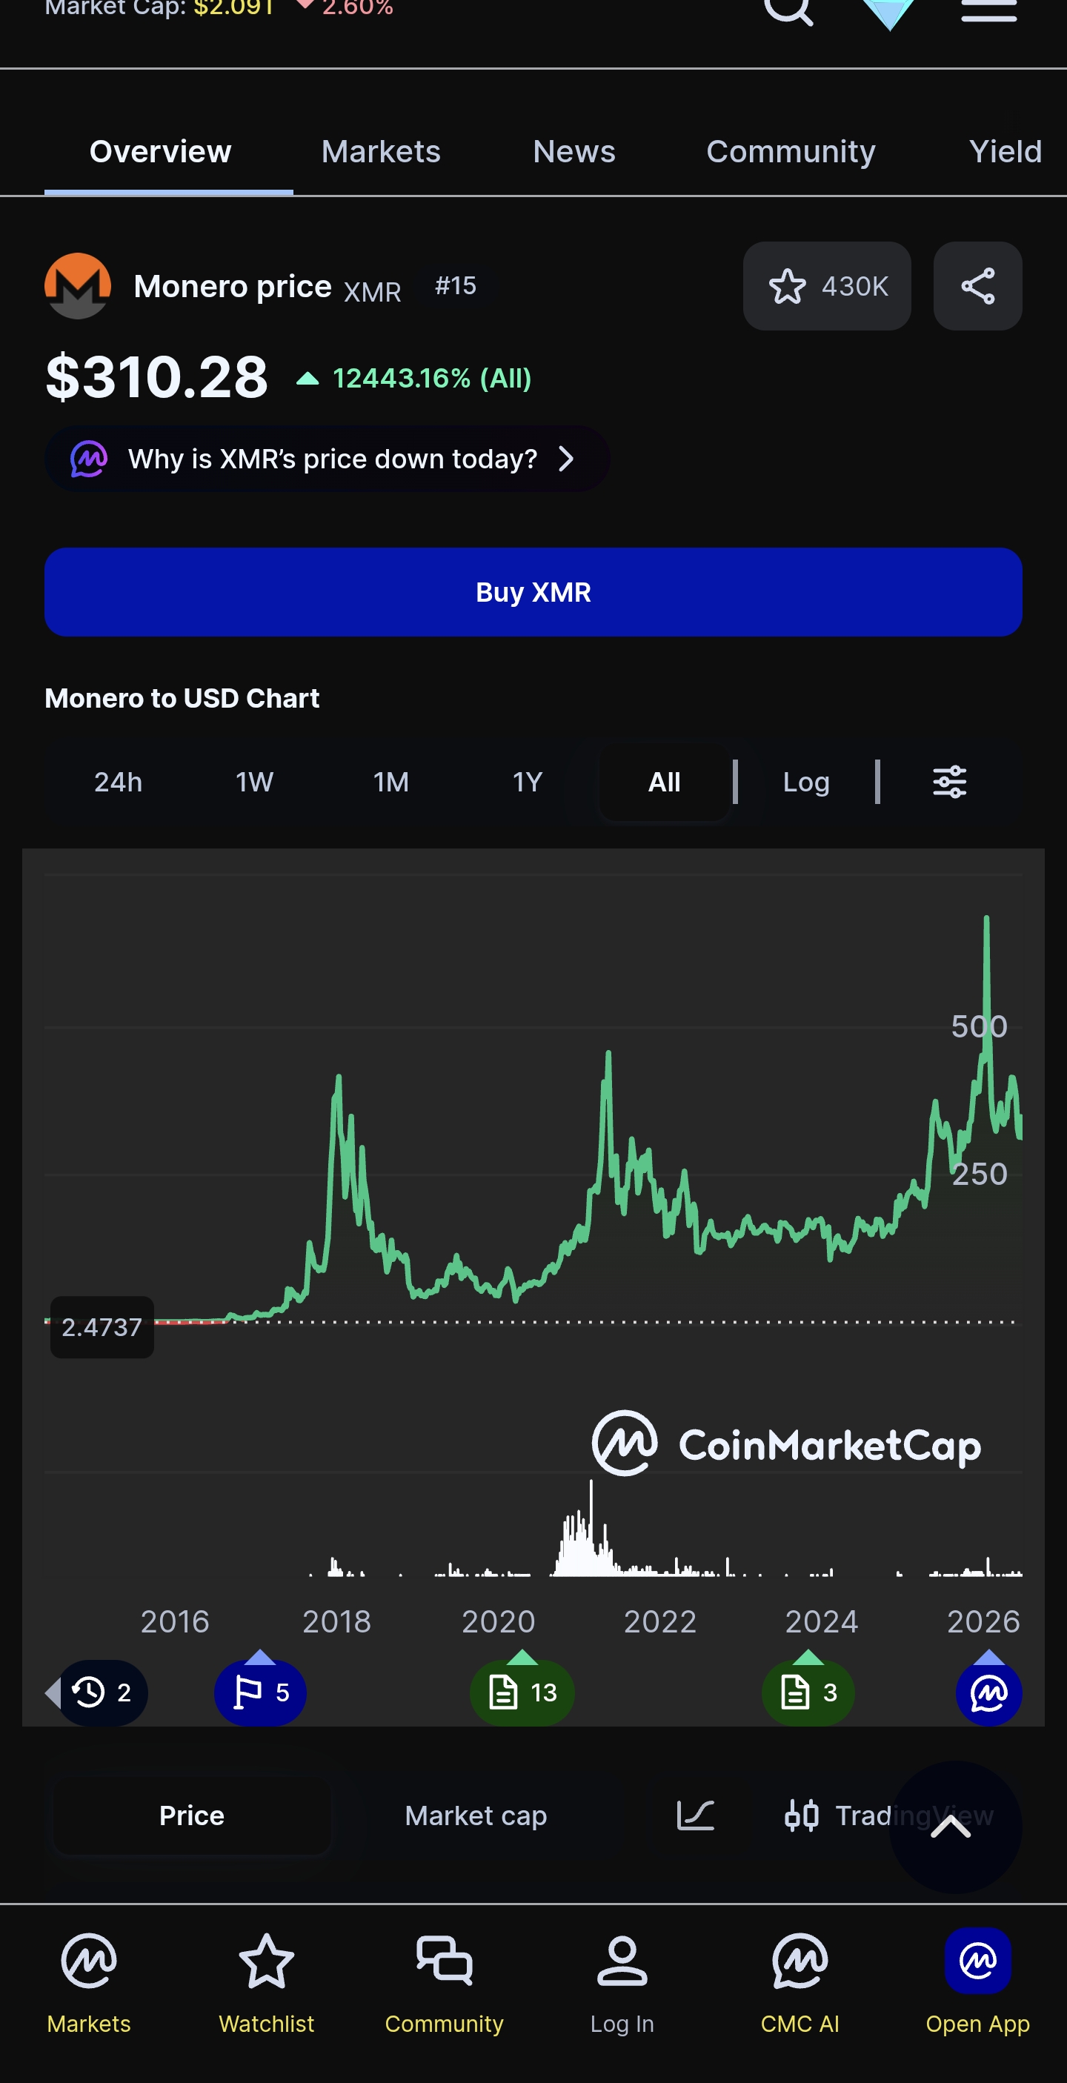This screenshot has height=2083, width=1067.
Task: Open chart settings sliders icon
Action: pos(949,782)
